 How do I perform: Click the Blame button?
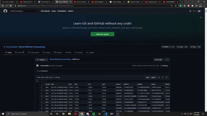153,77
